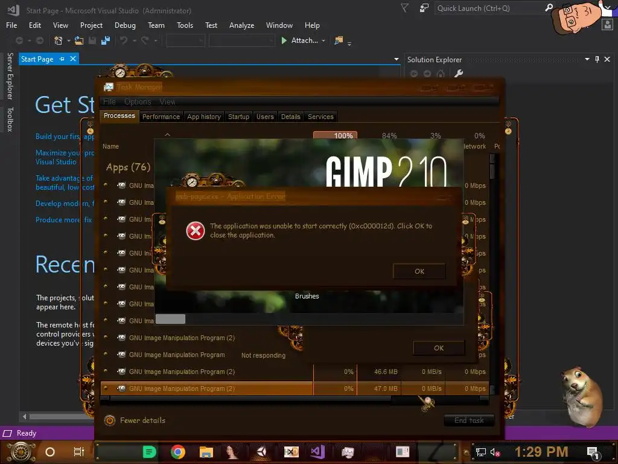Image resolution: width=618 pixels, height=464 pixels.
Task: Click the Fewer details toggle icon
Action: [110, 420]
